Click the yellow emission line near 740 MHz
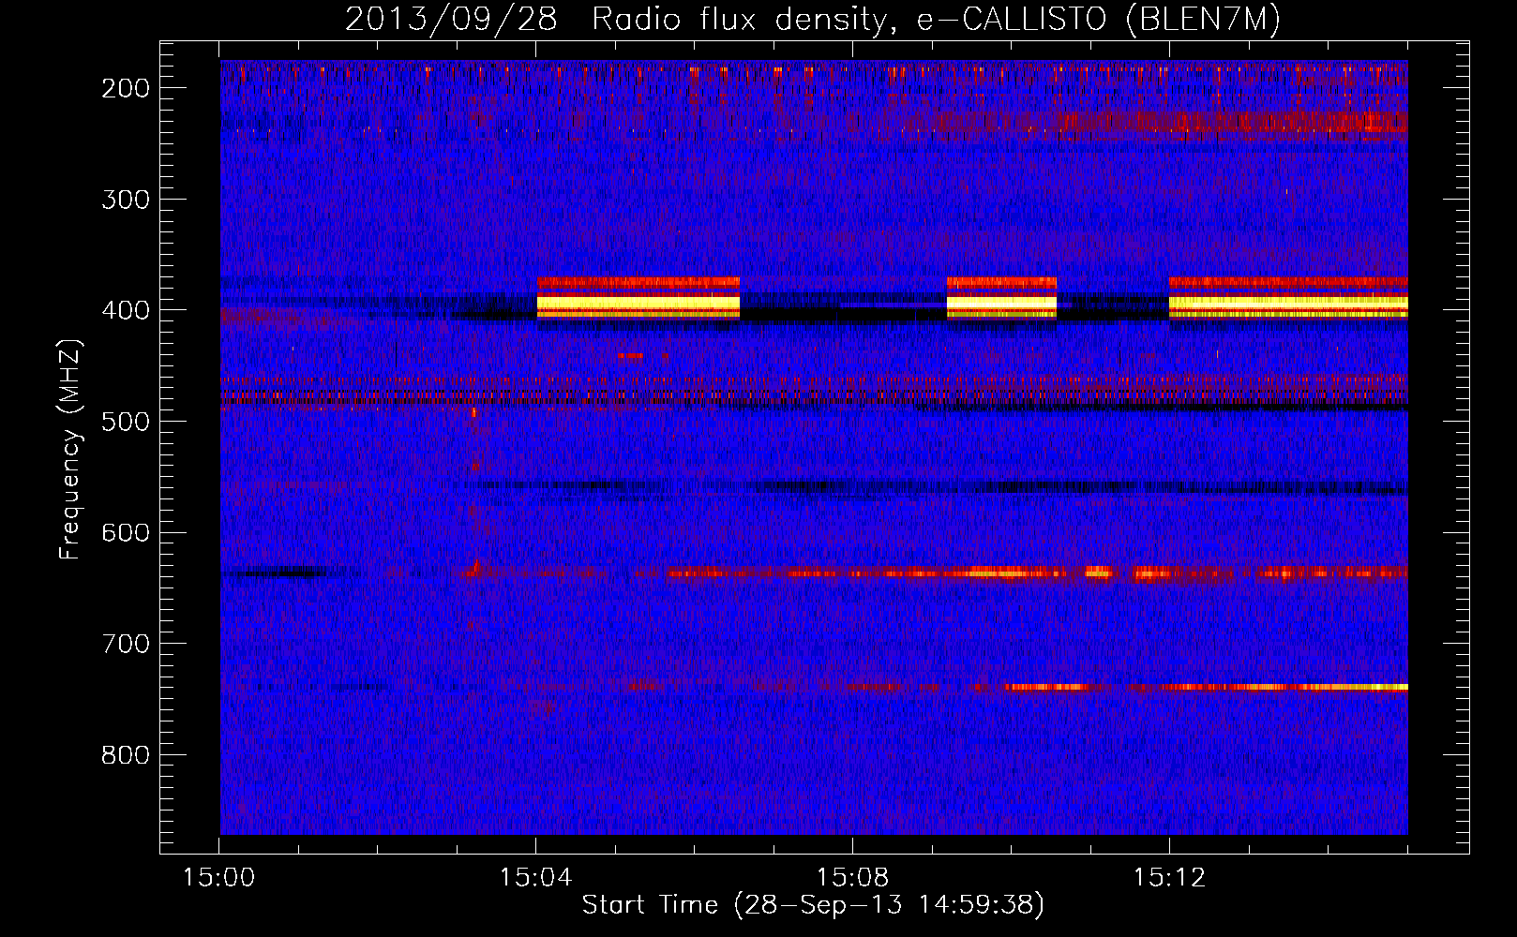This screenshot has width=1517, height=937. [x=1207, y=687]
